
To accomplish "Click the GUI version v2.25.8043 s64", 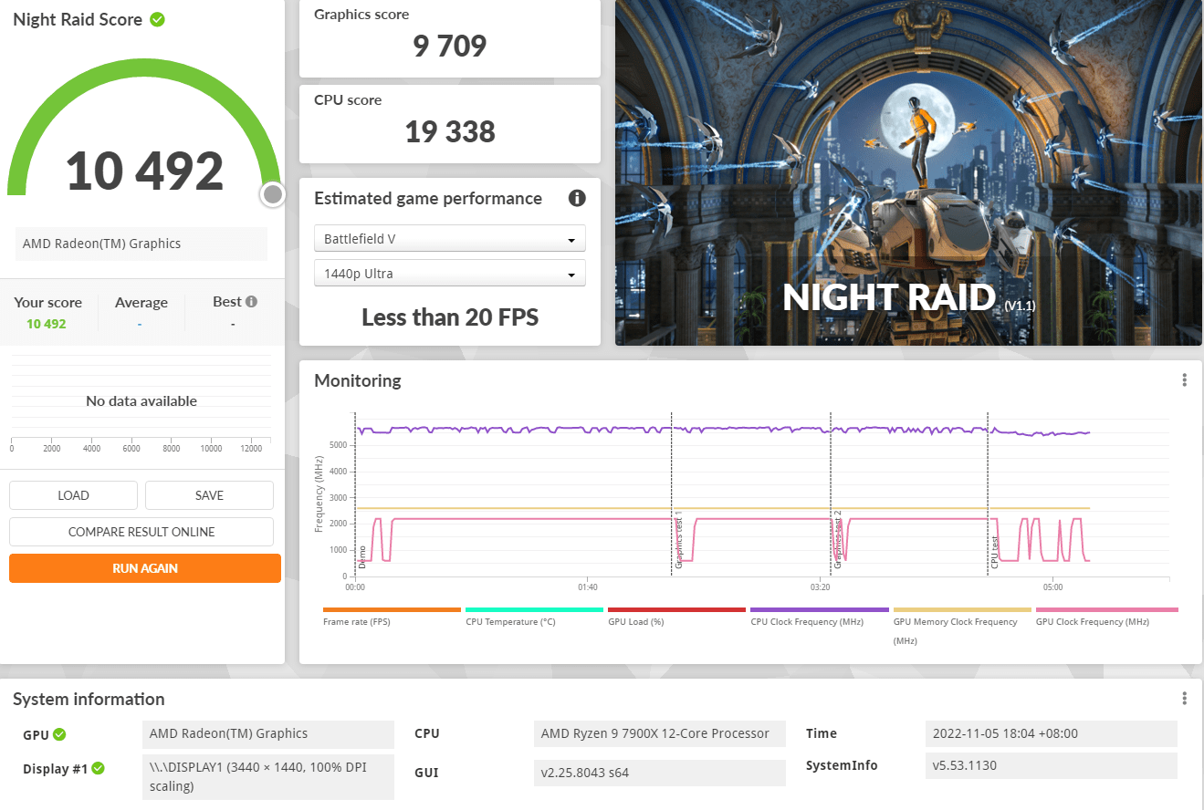I will [659, 773].
